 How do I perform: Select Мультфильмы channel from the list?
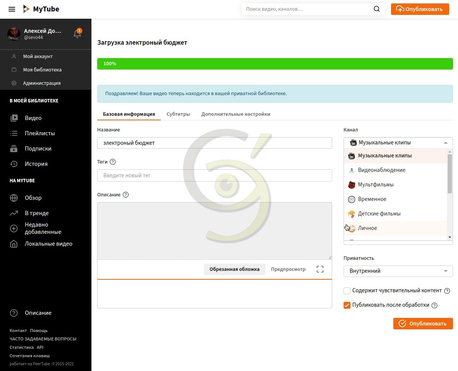pos(375,185)
